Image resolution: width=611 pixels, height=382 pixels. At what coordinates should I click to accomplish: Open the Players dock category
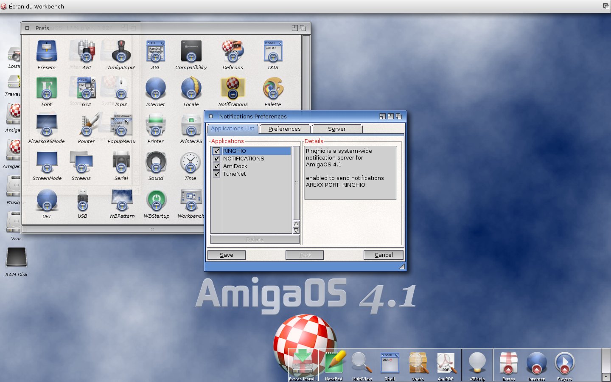pyautogui.click(x=564, y=363)
